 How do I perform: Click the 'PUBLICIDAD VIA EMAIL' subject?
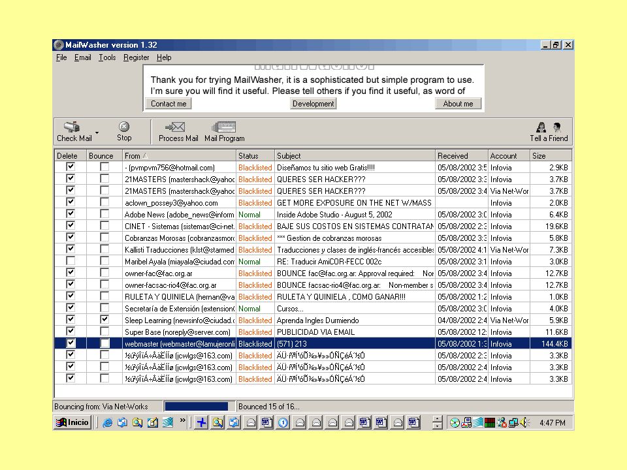click(316, 332)
